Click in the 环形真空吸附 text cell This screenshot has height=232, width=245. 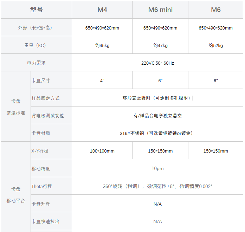pyautogui.click(x=157, y=98)
